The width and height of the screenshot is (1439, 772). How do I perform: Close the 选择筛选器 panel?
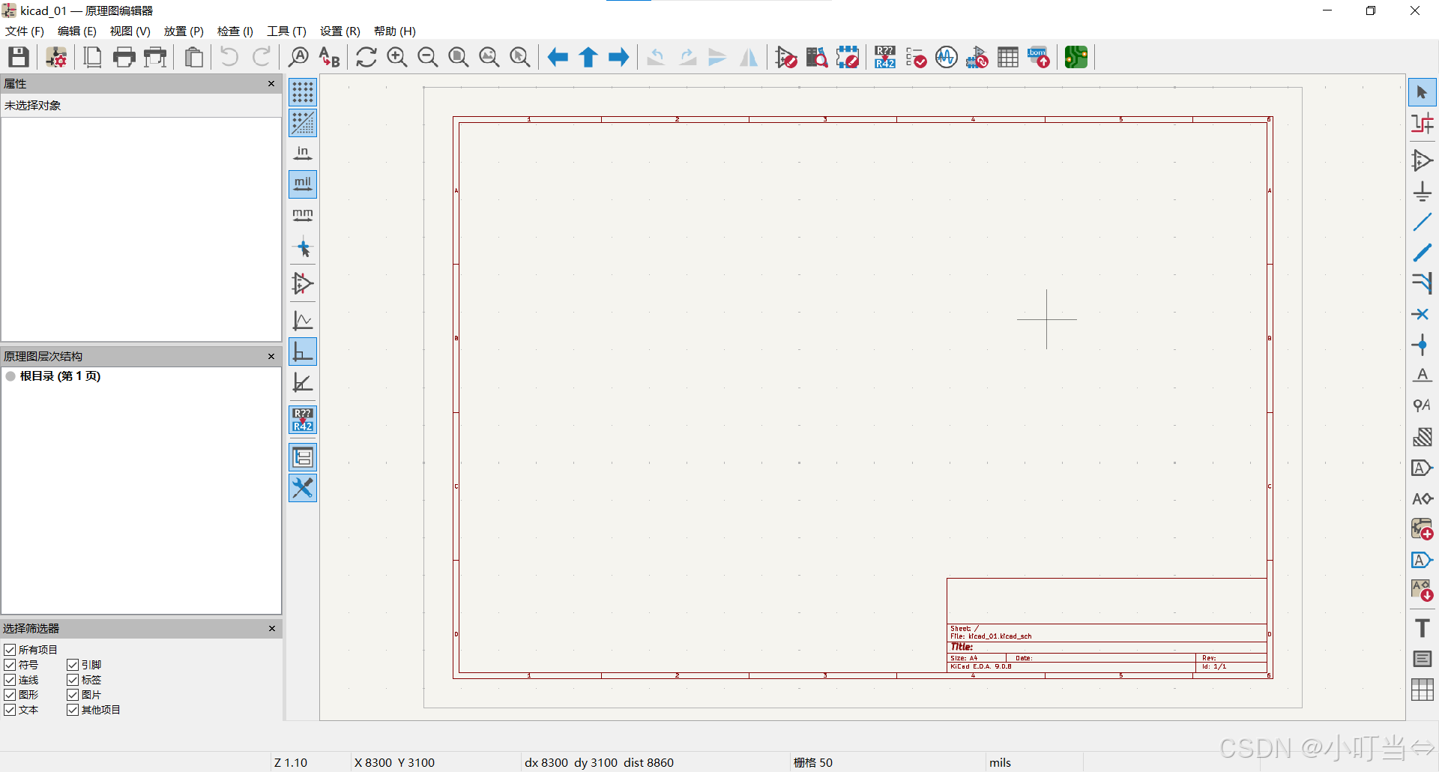271,628
